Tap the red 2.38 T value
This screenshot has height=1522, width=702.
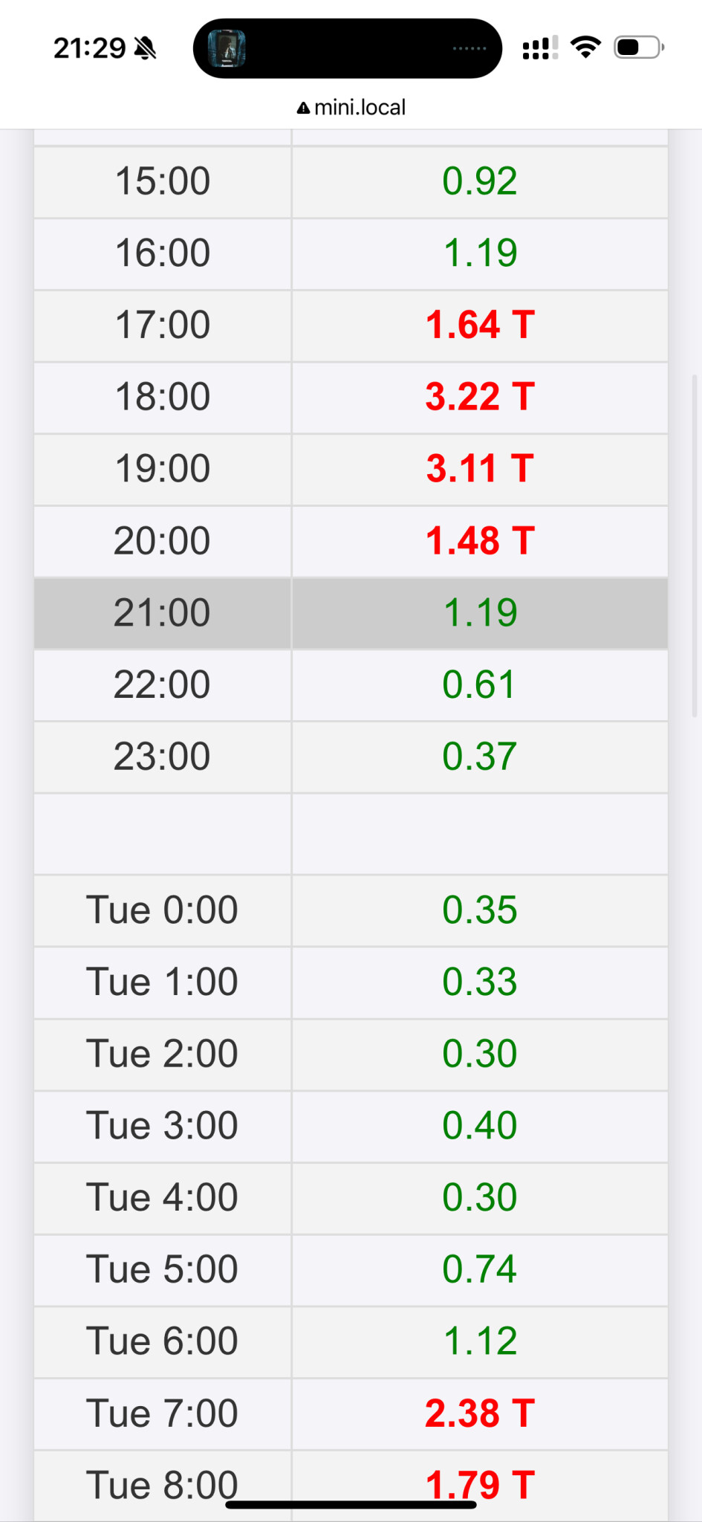480,1413
